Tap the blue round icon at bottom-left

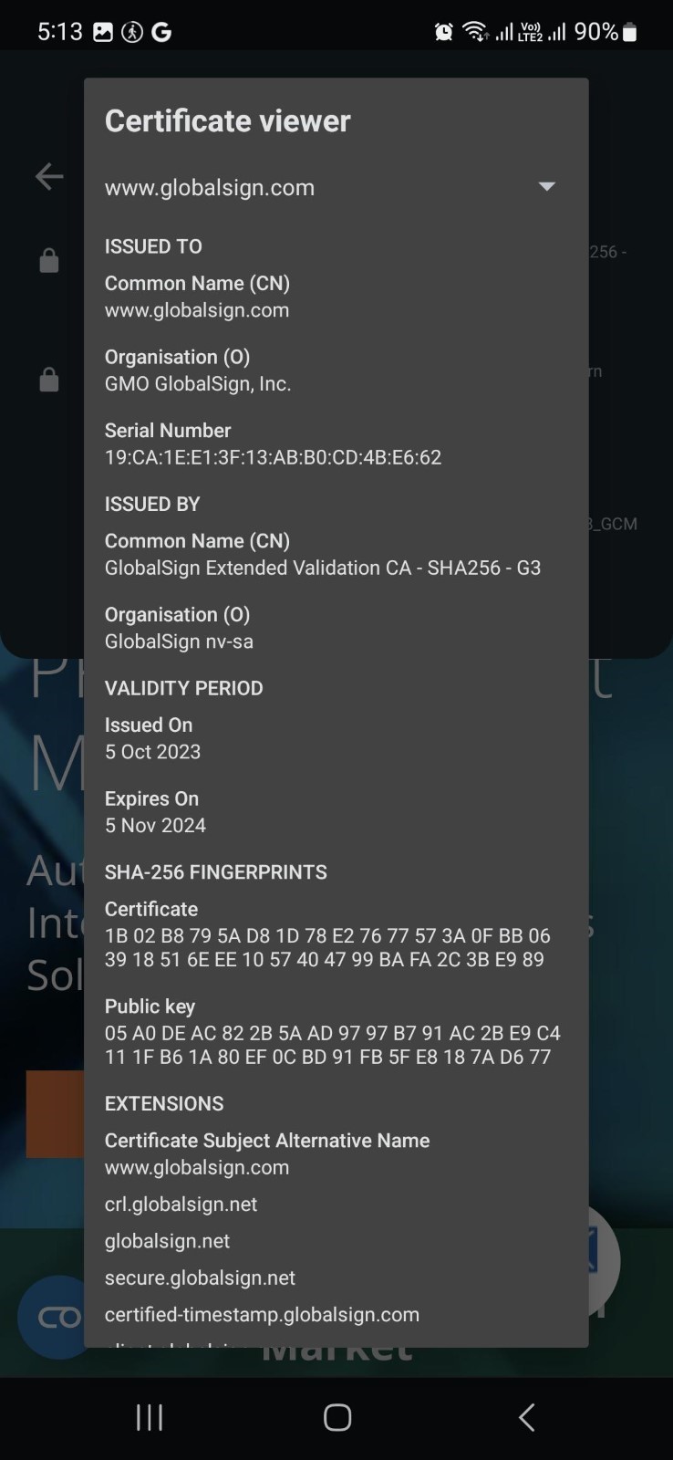point(52,1317)
